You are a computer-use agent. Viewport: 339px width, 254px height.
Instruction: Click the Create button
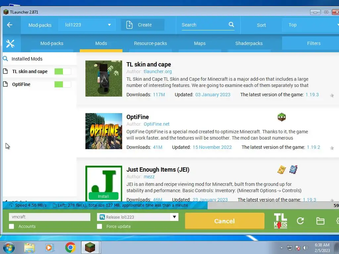pyautogui.click(x=143, y=25)
